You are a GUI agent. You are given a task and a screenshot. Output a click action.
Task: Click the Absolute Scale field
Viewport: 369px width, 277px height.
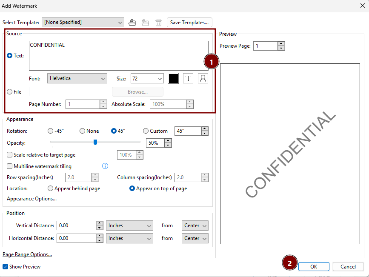point(168,104)
